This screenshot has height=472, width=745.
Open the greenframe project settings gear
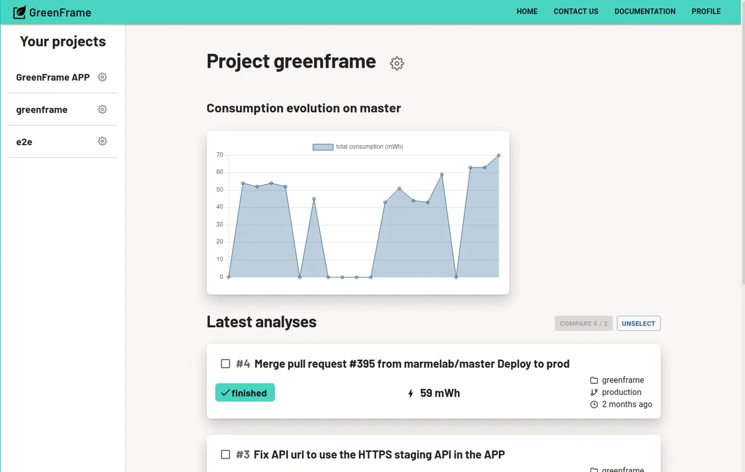tap(102, 109)
